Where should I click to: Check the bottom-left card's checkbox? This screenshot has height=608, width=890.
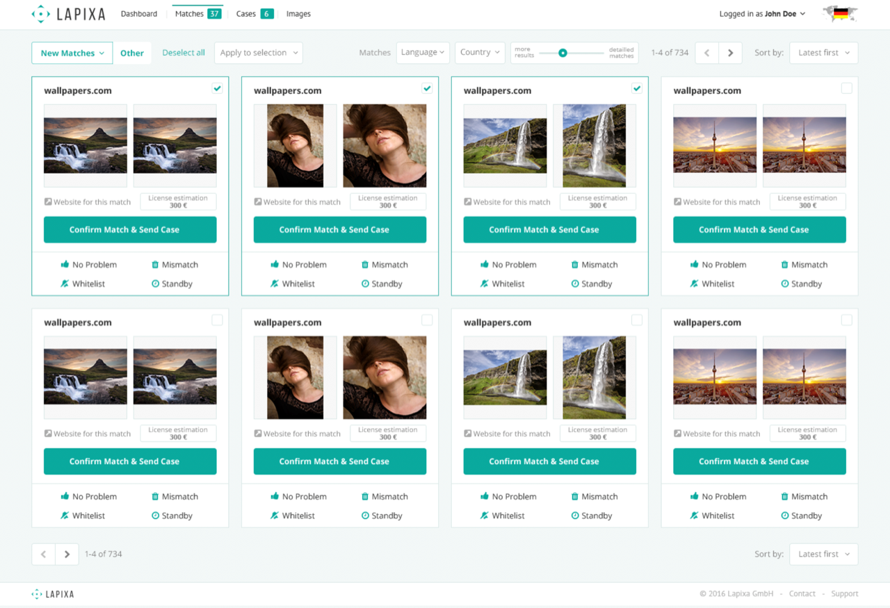pos(217,320)
